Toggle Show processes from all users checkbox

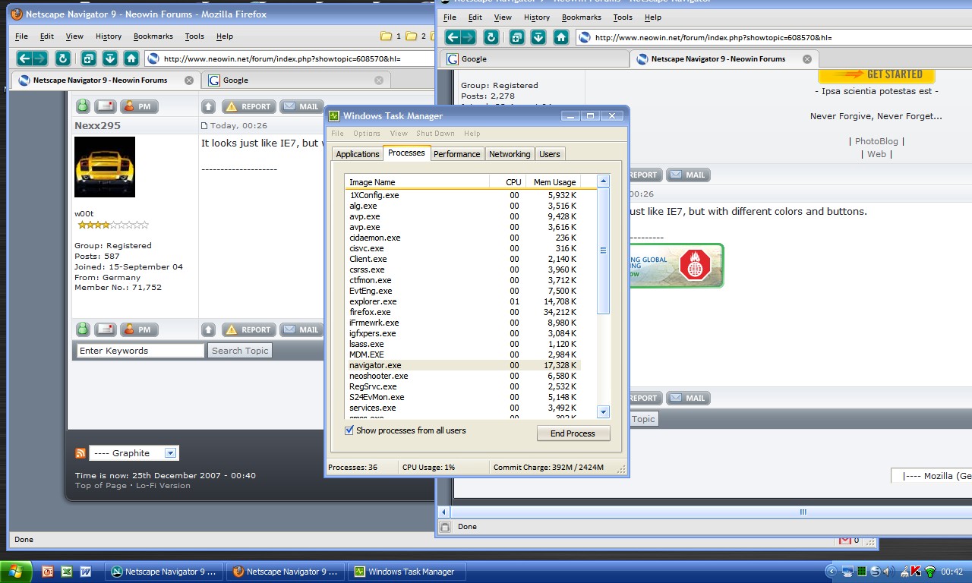[x=349, y=430]
